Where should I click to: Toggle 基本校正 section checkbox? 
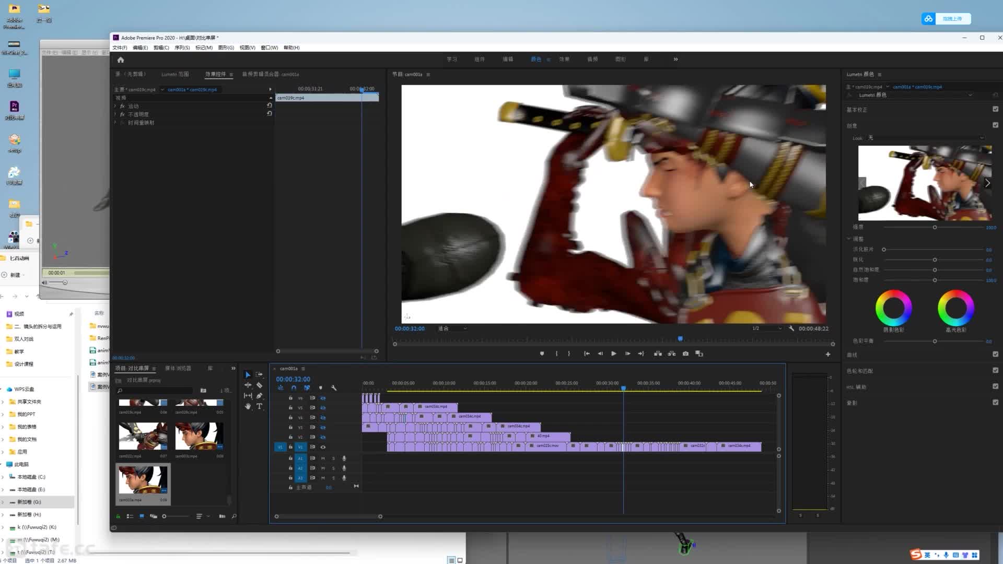click(x=995, y=109)
